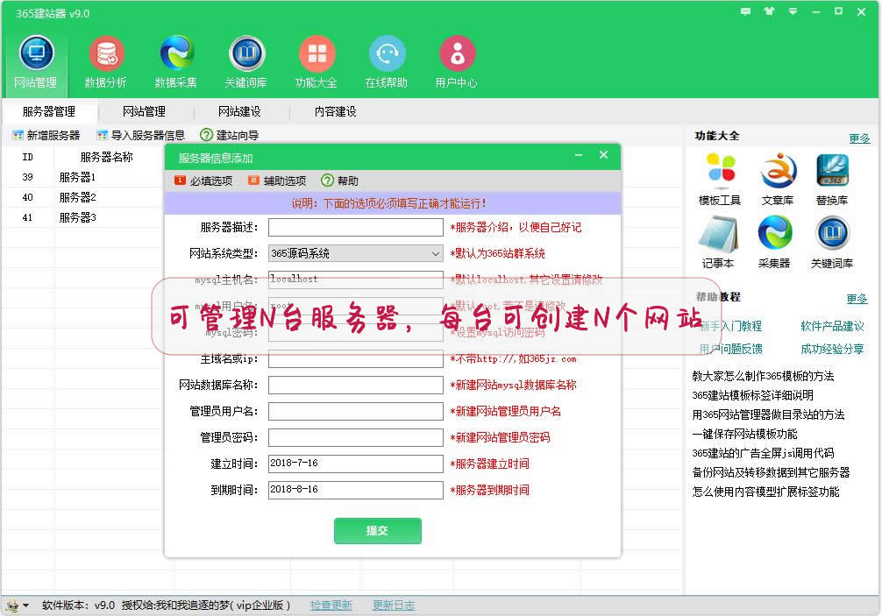
Task: Click 新增服务器 toolbar button
Action: [x=46, y=136]
